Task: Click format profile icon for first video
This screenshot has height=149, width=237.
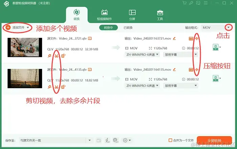Action: [x=216, y=47]
